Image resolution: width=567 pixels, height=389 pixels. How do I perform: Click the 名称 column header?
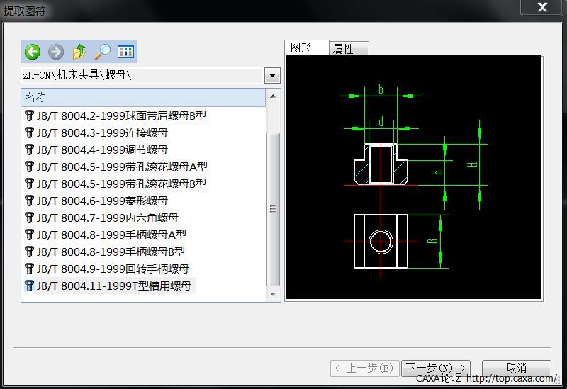tap(142, 97)
